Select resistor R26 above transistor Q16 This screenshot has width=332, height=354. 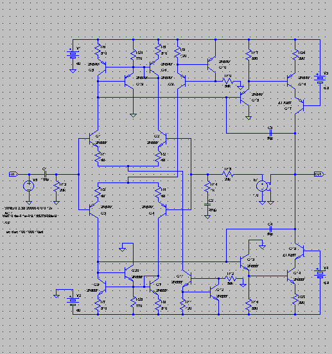pos(295,55)
